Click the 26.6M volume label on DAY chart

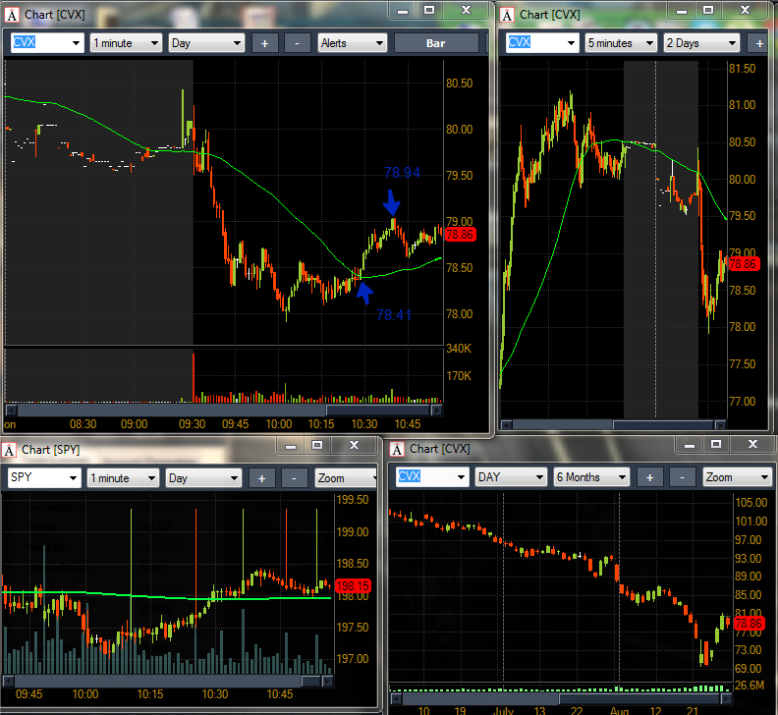(x=750, y=686)
